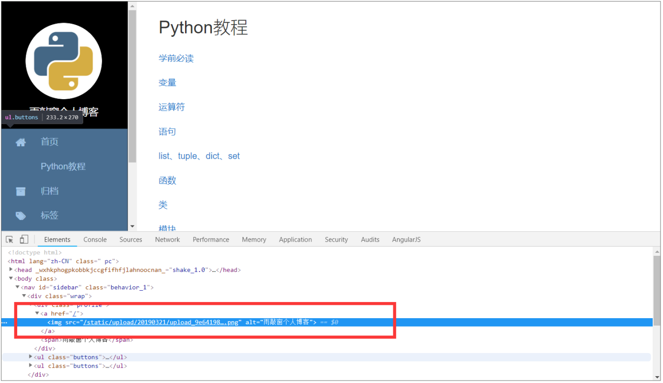
Task: Click the img src URL in DOM
Action: (x=161, y=322)
